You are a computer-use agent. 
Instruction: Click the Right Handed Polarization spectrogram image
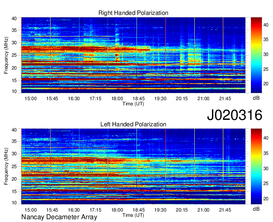(133, 55)
